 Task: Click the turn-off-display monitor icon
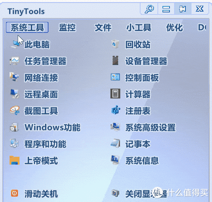click(115, 193)
